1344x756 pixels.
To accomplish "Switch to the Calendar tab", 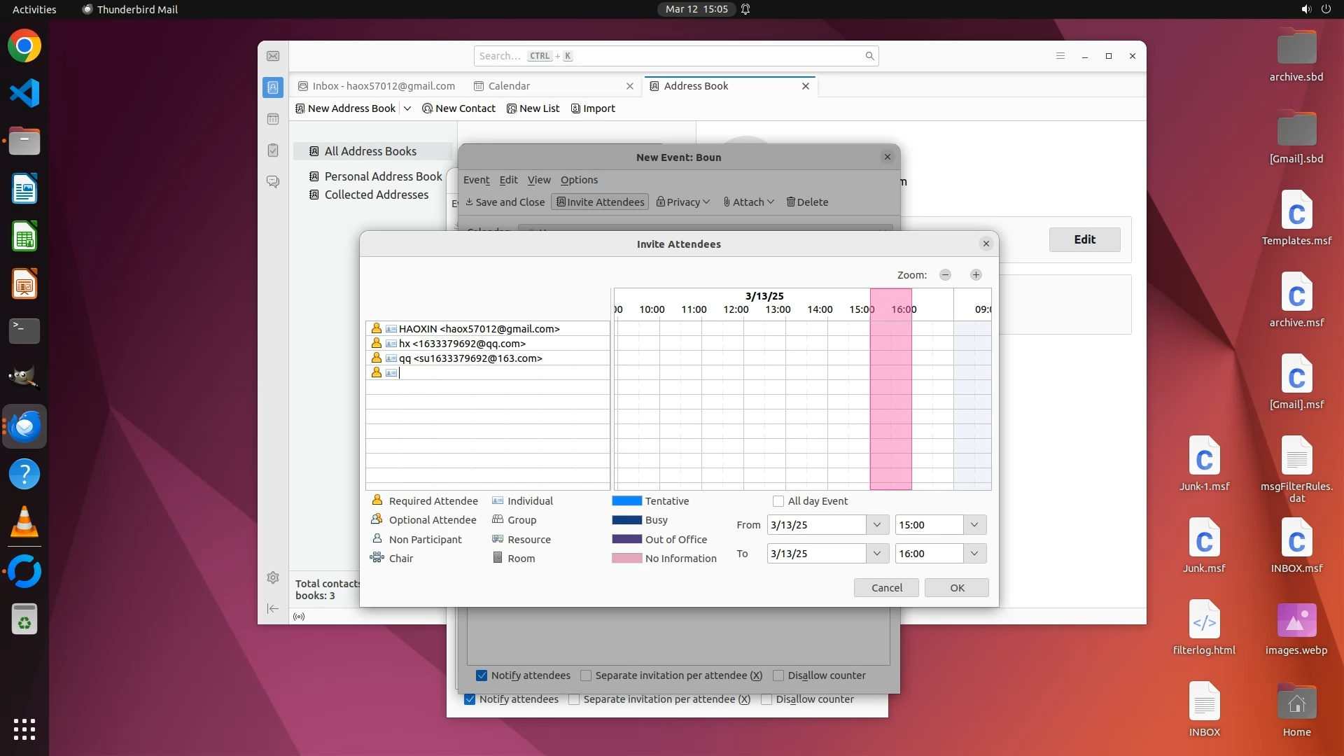I will coord(509,86).
